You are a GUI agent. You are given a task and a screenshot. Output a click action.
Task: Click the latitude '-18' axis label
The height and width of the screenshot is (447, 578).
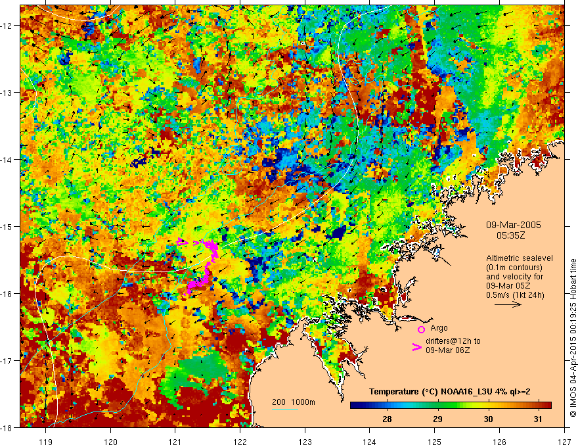(7, 427)
